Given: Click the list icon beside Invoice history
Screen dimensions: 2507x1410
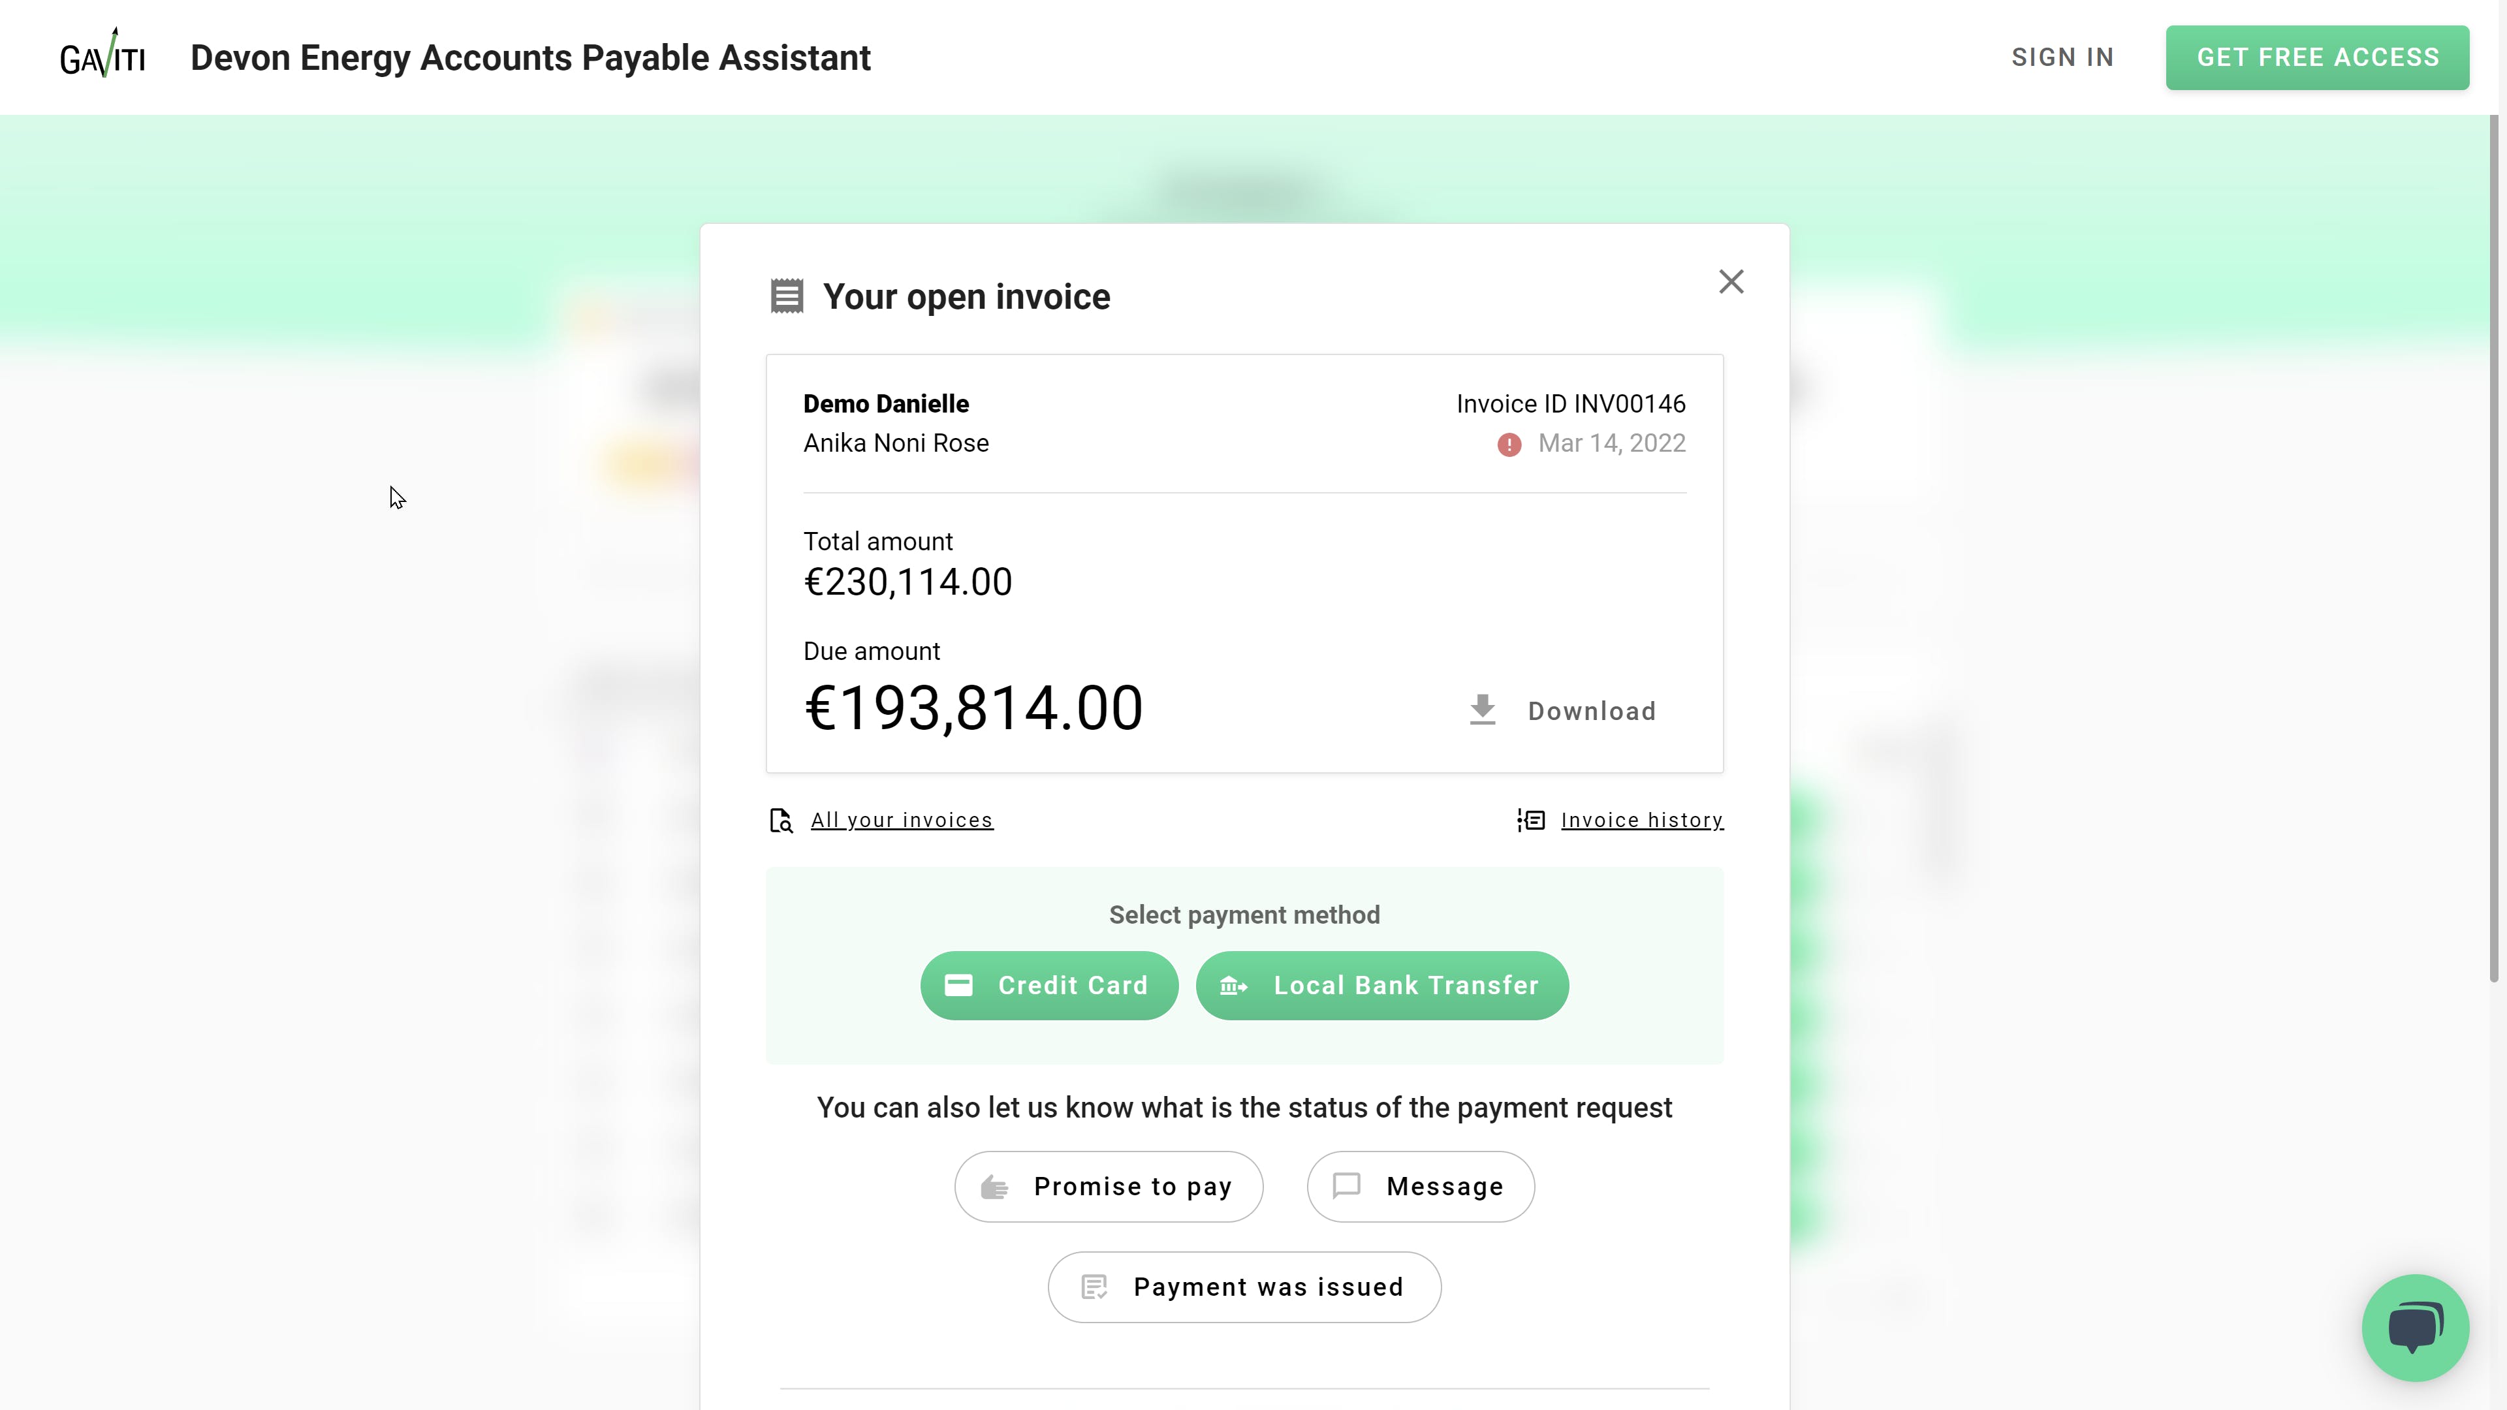Looking at the screenshot, I should pos(1531,821).
